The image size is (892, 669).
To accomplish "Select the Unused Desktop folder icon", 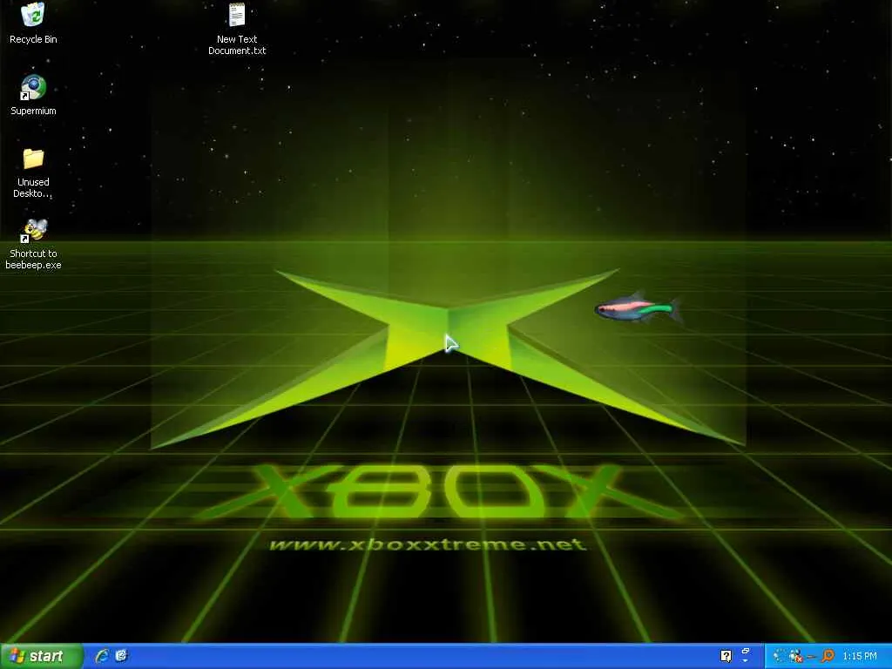I will tap(33, 172).
